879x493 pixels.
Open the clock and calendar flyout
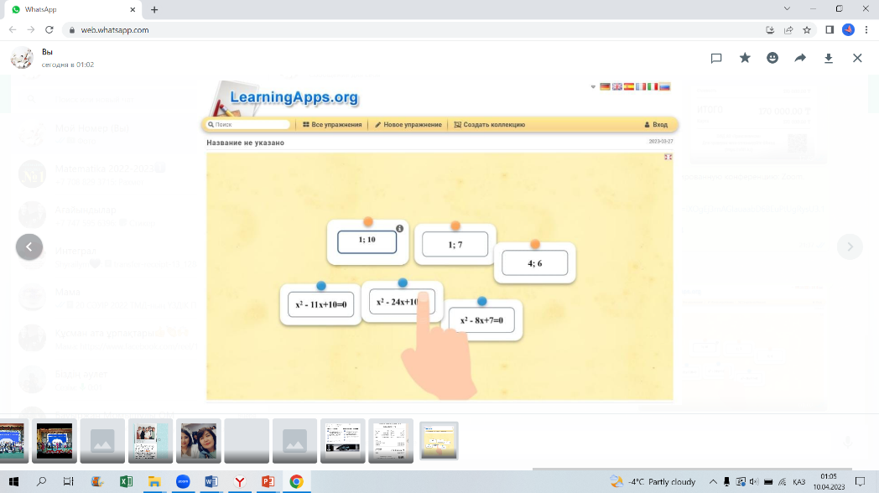830,482
